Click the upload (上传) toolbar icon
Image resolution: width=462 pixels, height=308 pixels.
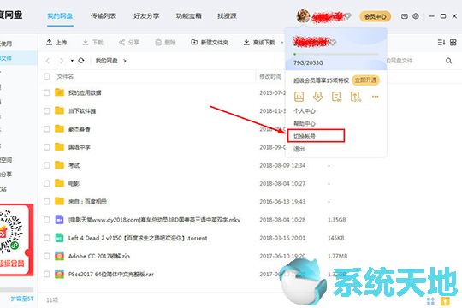50,43
